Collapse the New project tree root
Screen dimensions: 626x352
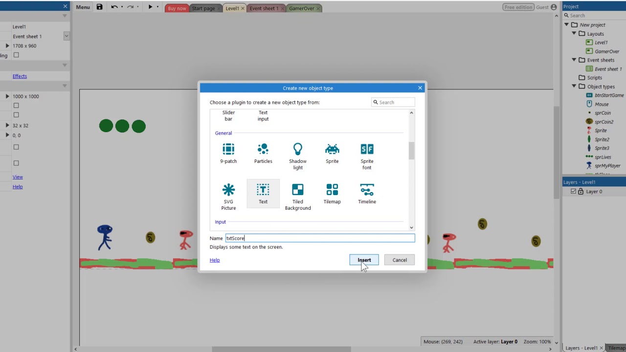click(x=566, y=25)
